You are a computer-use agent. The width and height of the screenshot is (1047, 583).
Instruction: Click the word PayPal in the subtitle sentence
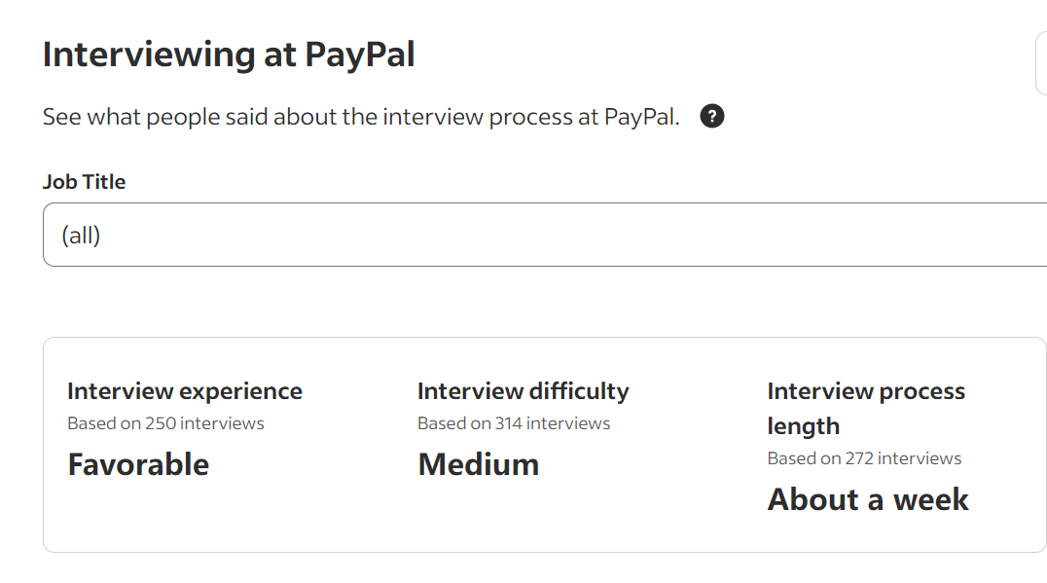click(639, 117)
